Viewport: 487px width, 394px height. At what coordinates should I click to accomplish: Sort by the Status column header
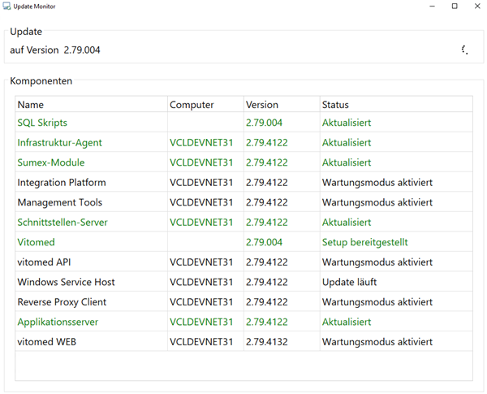(x=396, y=105)
